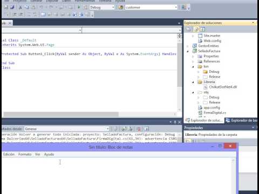
Task: Click the Copy toolbar icon
Action: pyautogui.click(x=26, y=7)
